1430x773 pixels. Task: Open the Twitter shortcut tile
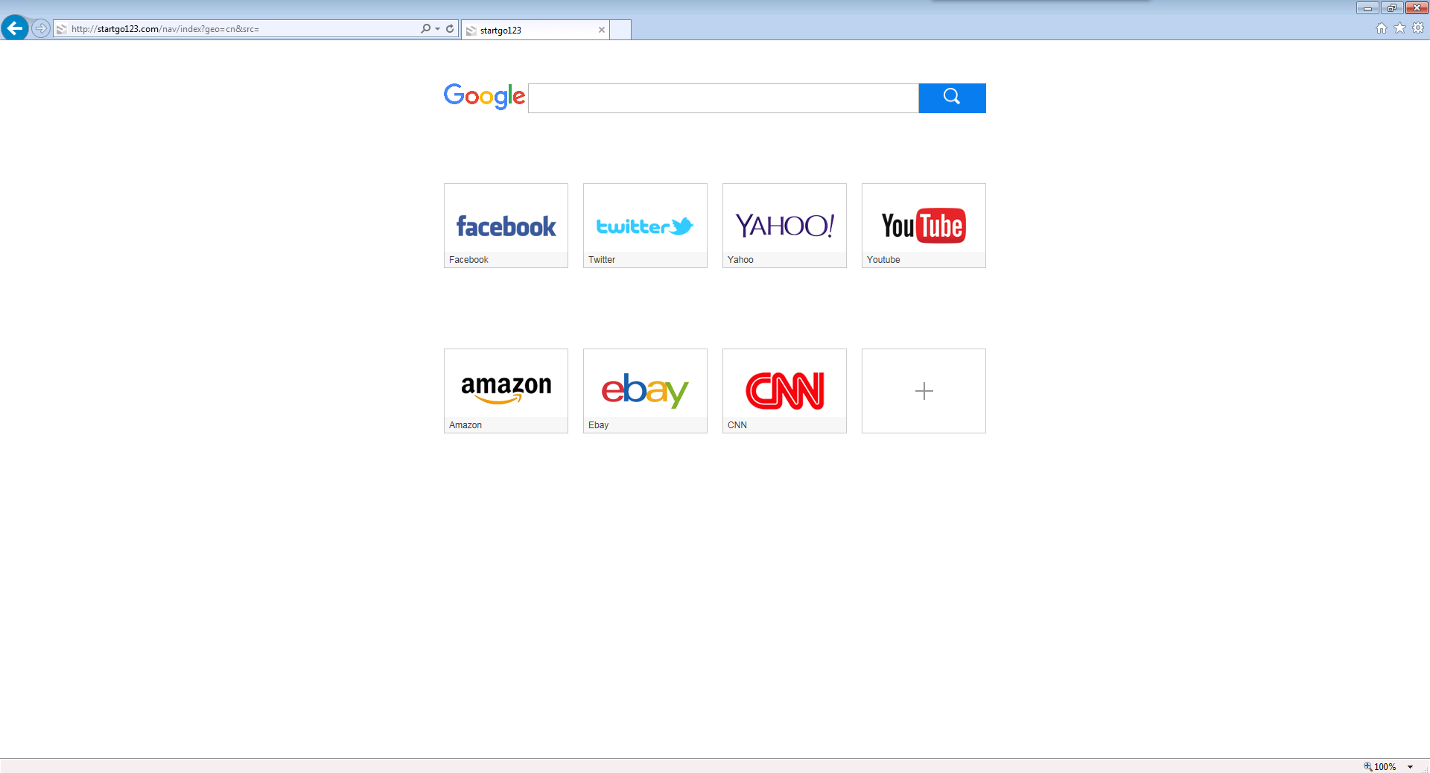(645, 226)
